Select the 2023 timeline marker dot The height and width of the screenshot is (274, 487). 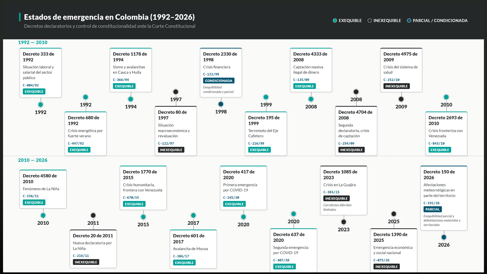point(344,222)
